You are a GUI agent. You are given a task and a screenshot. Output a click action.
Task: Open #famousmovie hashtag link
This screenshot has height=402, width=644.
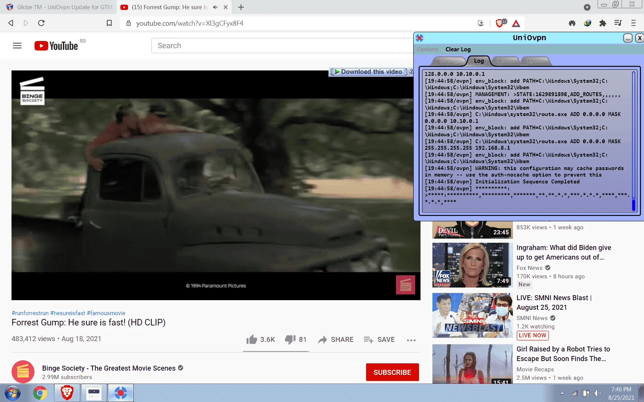point(106,313)
